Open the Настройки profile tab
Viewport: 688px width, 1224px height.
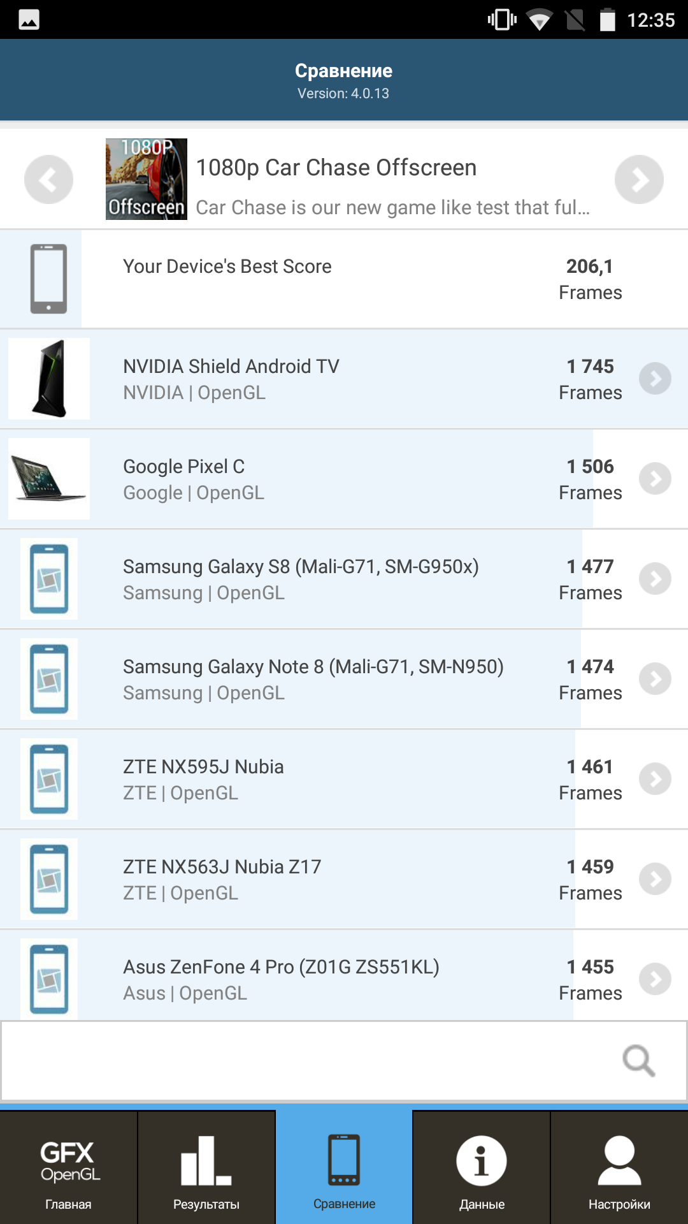pyautogui.click(x=619, y=1167)
